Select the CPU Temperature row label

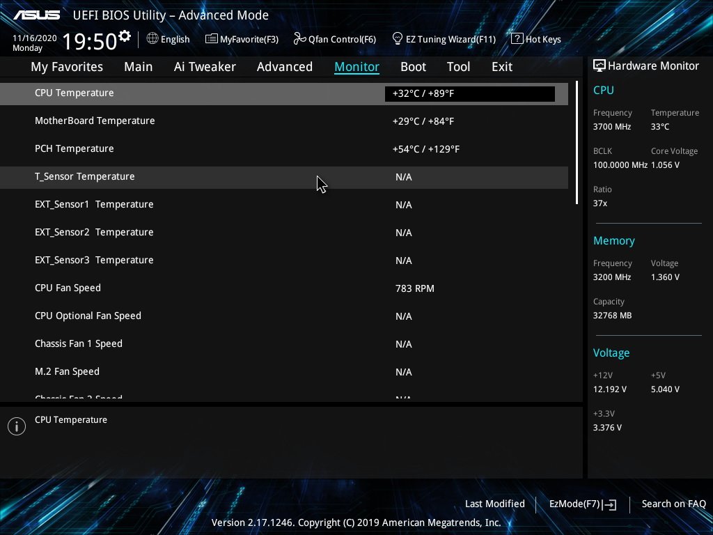point(74,93)
